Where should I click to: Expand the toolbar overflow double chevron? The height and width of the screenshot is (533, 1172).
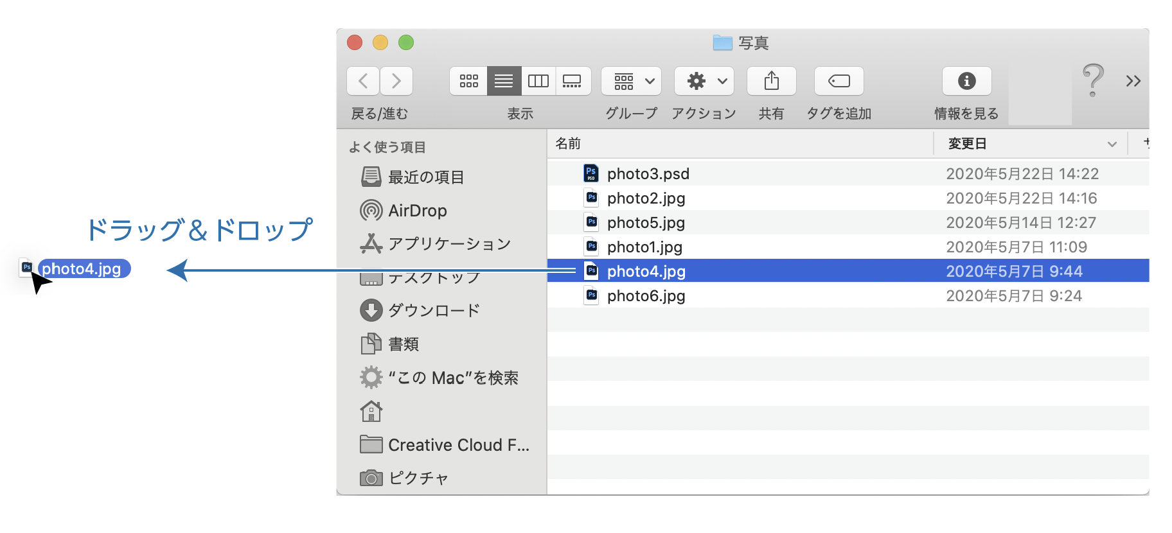coord(1133,81)
